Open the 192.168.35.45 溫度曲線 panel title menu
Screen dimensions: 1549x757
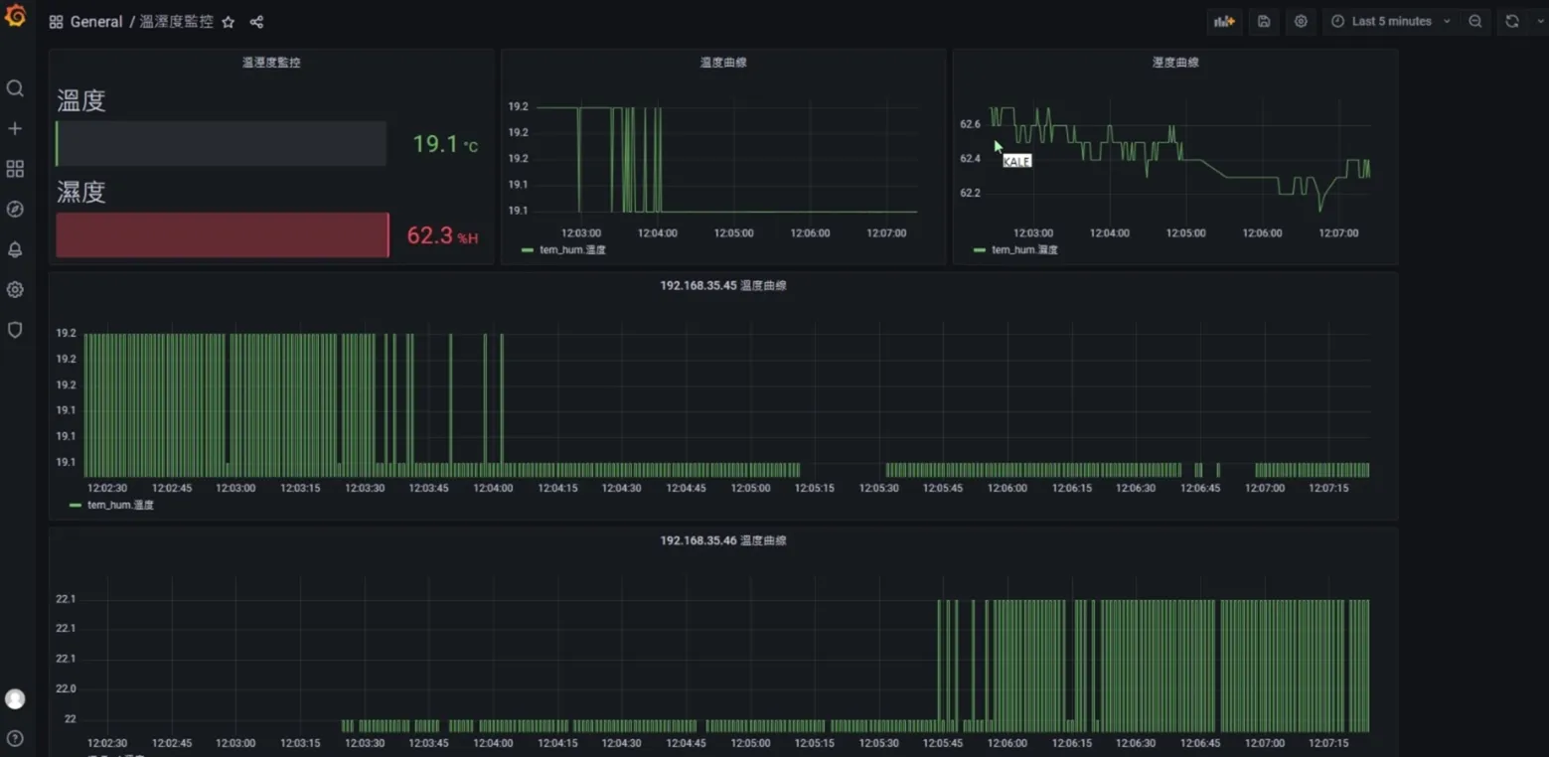click(x=722, y=285)
